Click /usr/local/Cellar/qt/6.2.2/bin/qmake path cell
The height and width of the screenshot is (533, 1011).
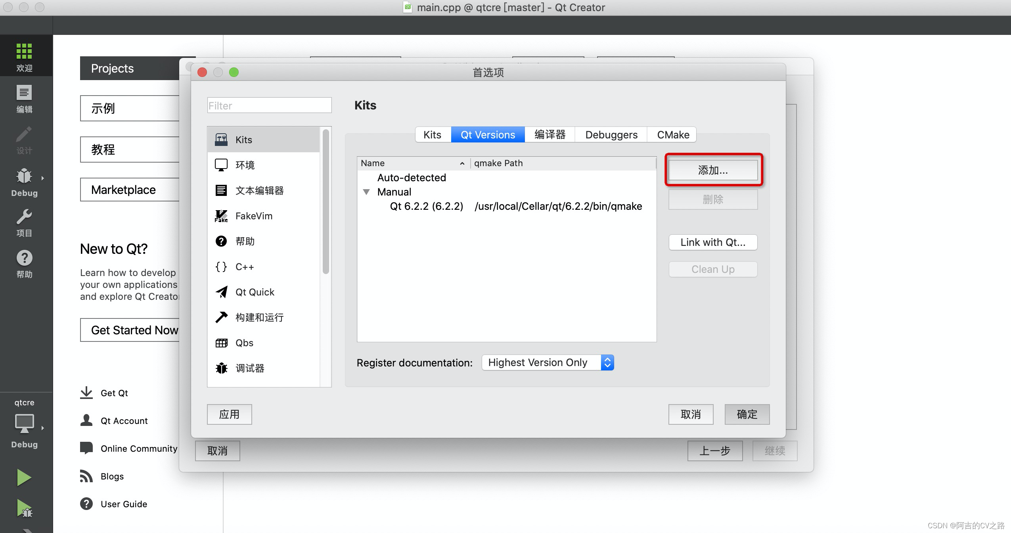tap(558, 206)
